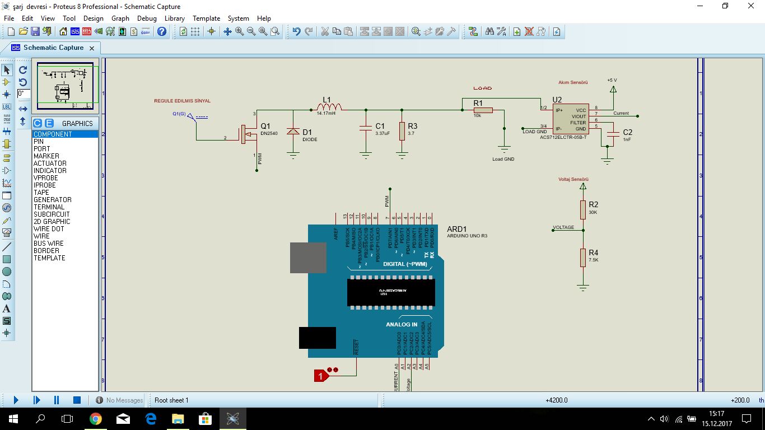The image size is (765, 430).
Task: Click the redraw display icon
Action: pyautogui.click(x=183, y=31)
